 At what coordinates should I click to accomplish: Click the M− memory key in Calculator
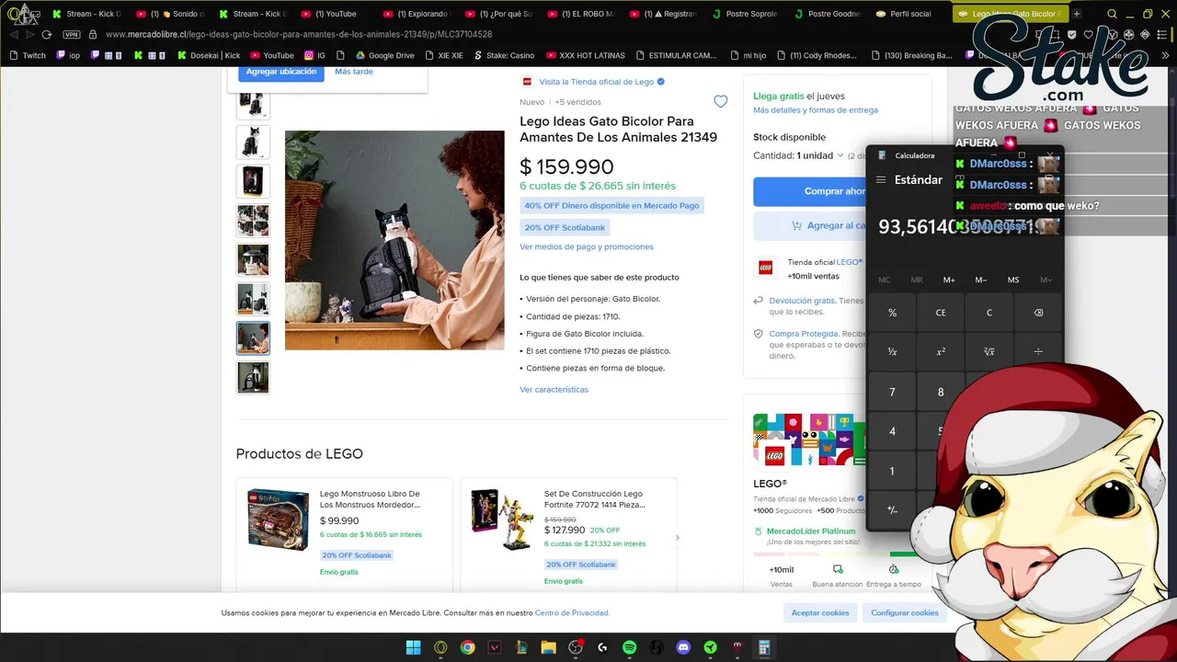point(981,280)
